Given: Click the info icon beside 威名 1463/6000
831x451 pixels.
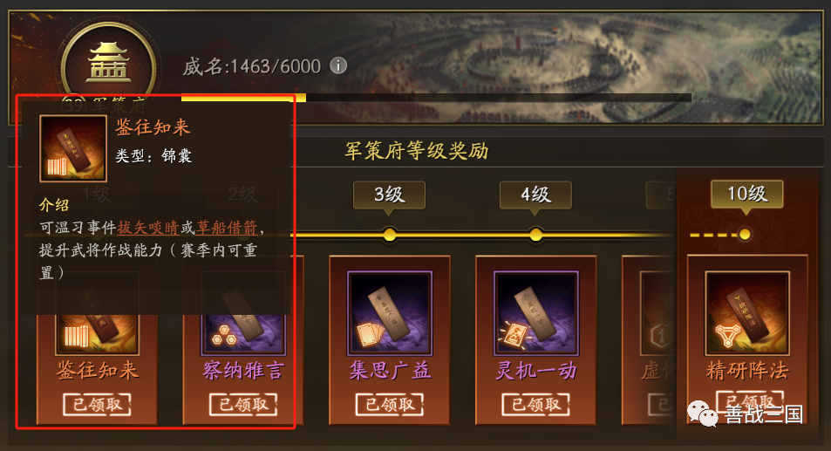Looking at the screenshot, I should click(338, 65).
